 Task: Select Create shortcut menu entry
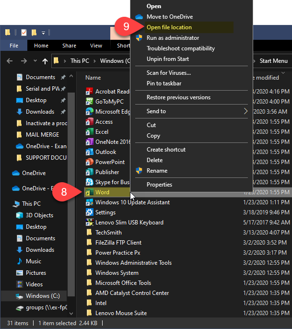166,150
